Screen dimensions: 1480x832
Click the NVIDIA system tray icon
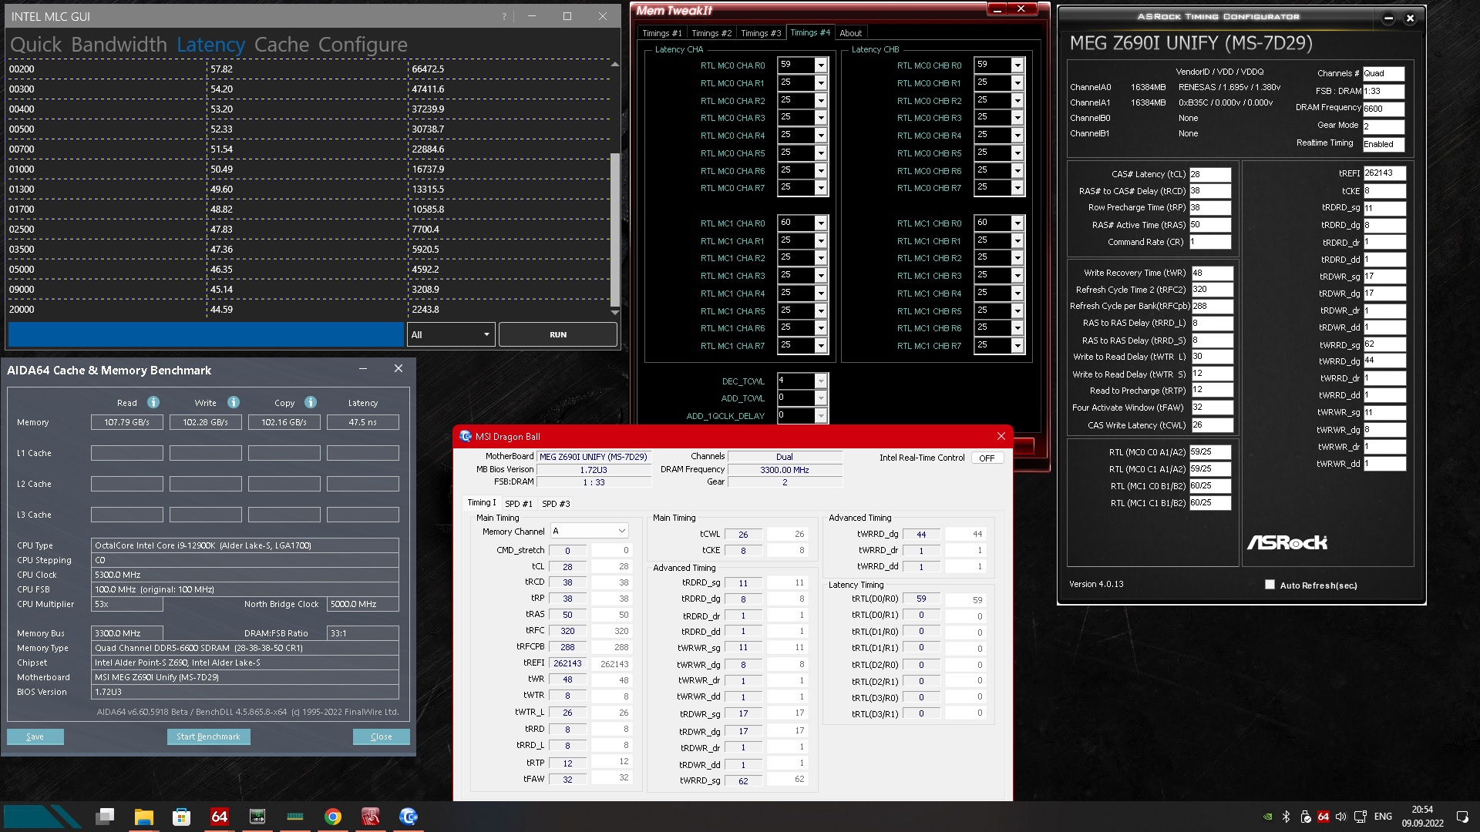click(1268, 817)
